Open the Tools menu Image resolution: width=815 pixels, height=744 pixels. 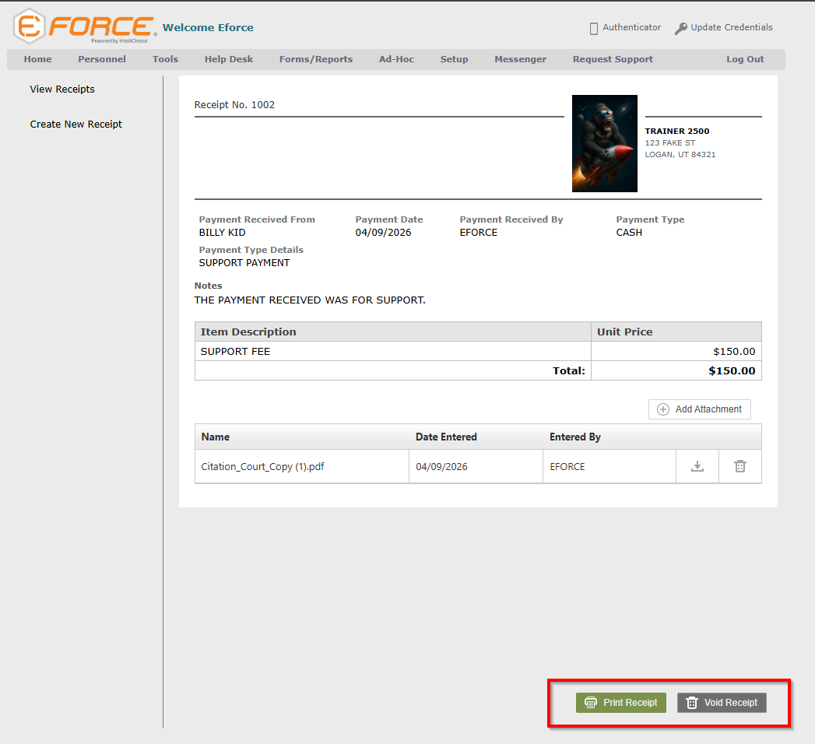(x=165, y=59)
